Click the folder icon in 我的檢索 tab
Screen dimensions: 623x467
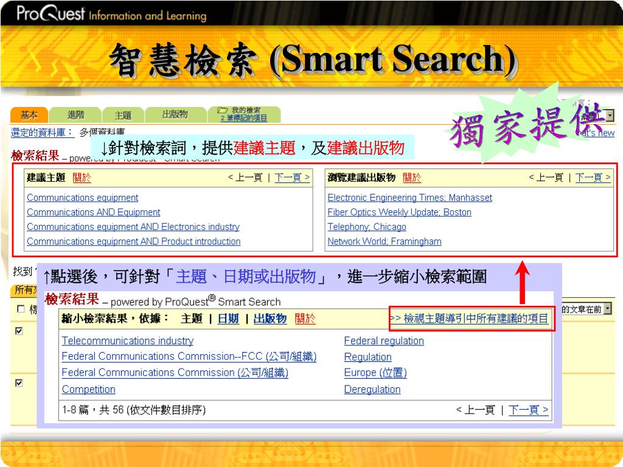[x=223, y=110]
